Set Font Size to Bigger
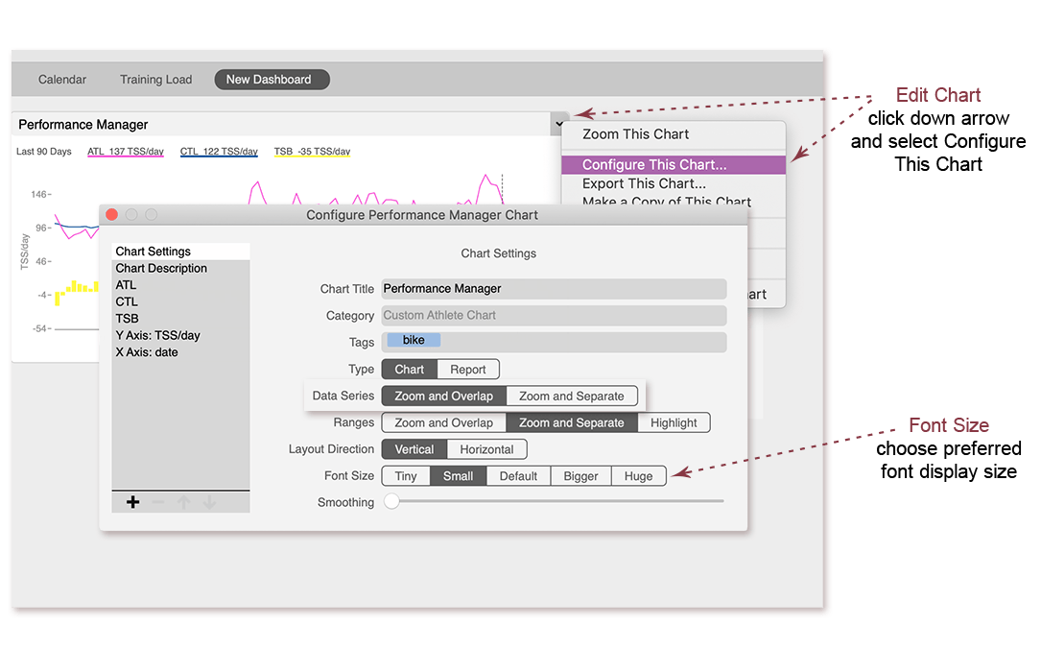Viewport: 1041px width, 649px height. pos(580,475)
